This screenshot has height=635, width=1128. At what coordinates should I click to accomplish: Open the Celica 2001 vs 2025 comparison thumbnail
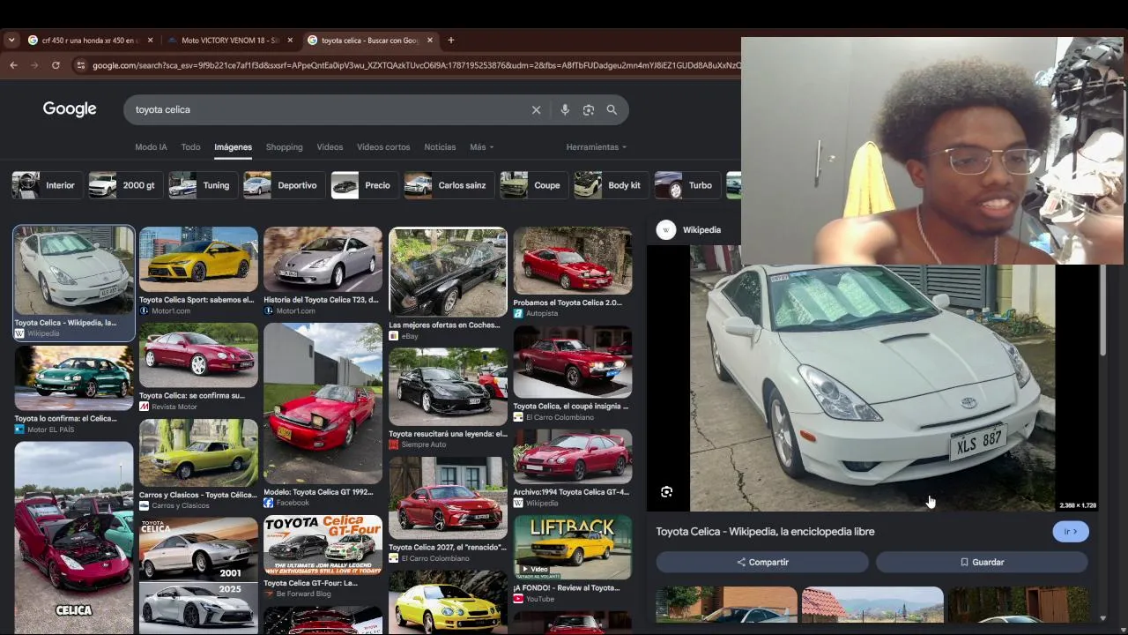(x=198, y=575)
